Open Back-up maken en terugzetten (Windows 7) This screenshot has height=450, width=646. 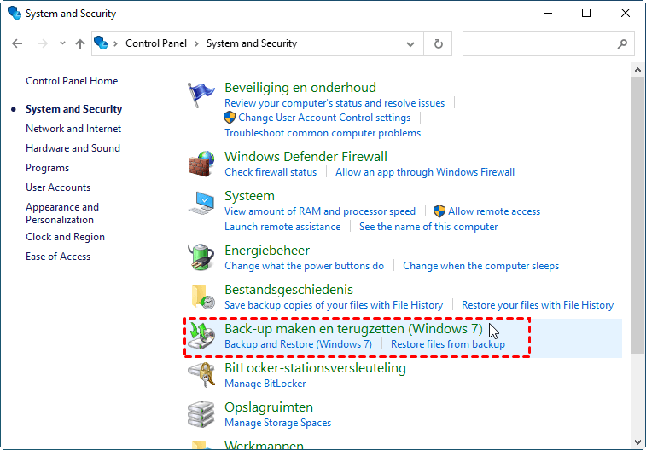coord(353,329)
